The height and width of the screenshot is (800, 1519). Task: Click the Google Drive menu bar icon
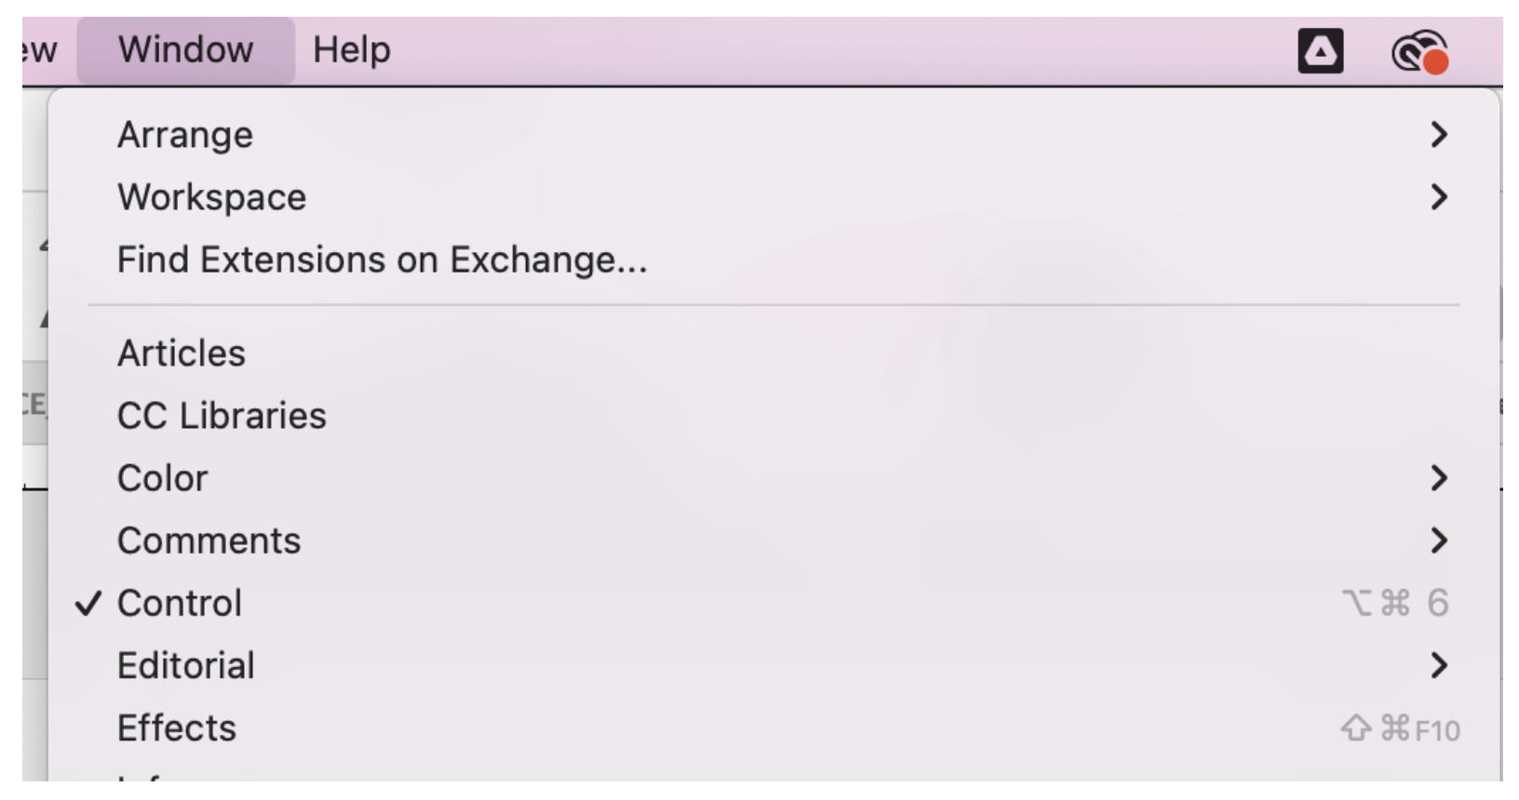click(1320, 50)
